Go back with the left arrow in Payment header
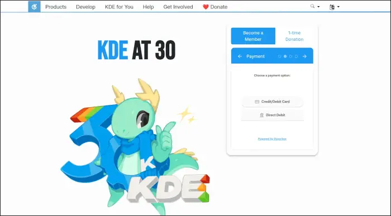This screenshot has height=216, width=391. [x=240, y=56]
